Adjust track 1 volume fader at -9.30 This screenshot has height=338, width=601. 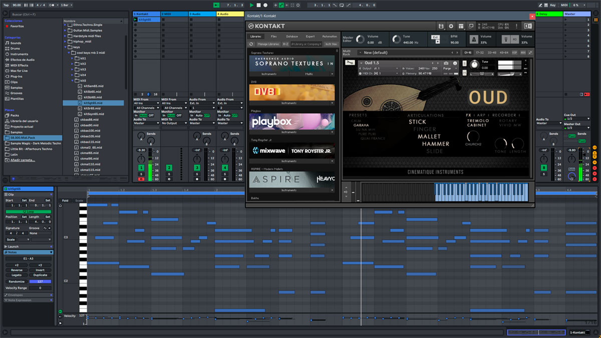pos(141,150)
